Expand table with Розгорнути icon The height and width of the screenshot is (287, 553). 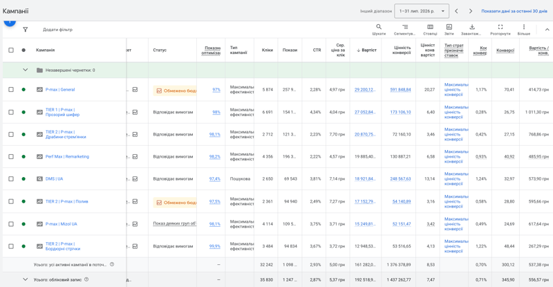coord(500,27)
